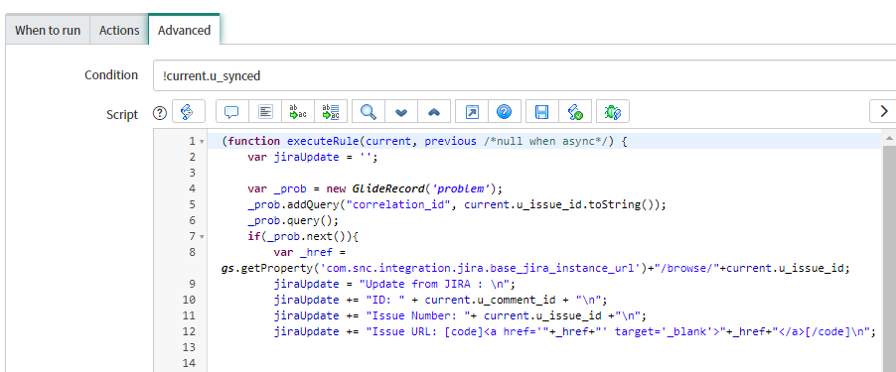This screenshot has height=372, width=896.
Task: Click the Format Code icon
Action: pos(265,111)
